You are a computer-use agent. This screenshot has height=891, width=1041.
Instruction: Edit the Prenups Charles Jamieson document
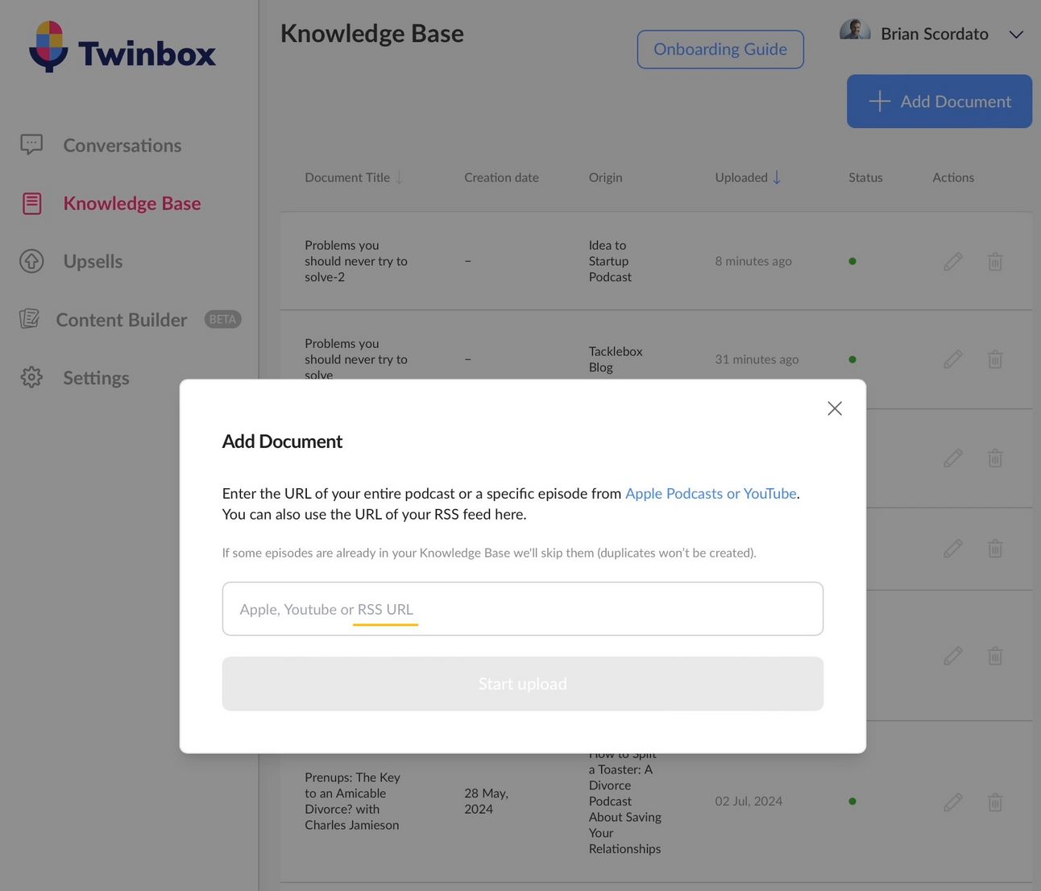pyautogui.click(x=953, y=802)
